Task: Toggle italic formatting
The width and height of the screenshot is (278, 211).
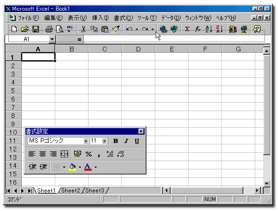Action: (x=126, y=141)
